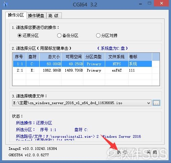Click the image file path combo box

[82, 103]
